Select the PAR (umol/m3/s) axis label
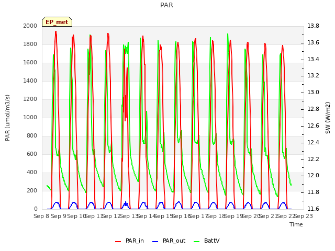 [x=7, y=118]
